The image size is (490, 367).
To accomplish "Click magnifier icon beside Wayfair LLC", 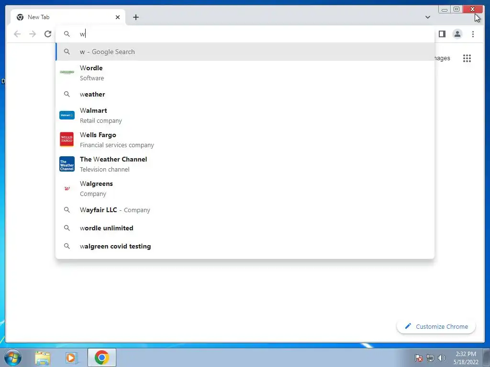I will (x=67, y=210).
